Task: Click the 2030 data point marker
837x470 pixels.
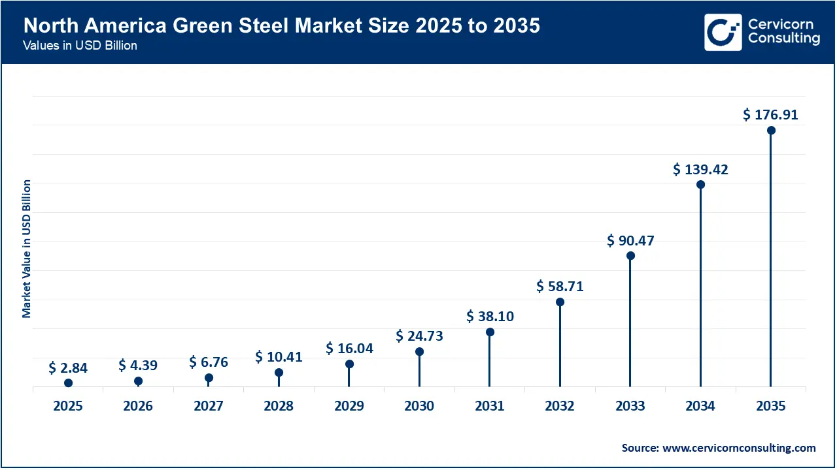Action: coord(419,351)
